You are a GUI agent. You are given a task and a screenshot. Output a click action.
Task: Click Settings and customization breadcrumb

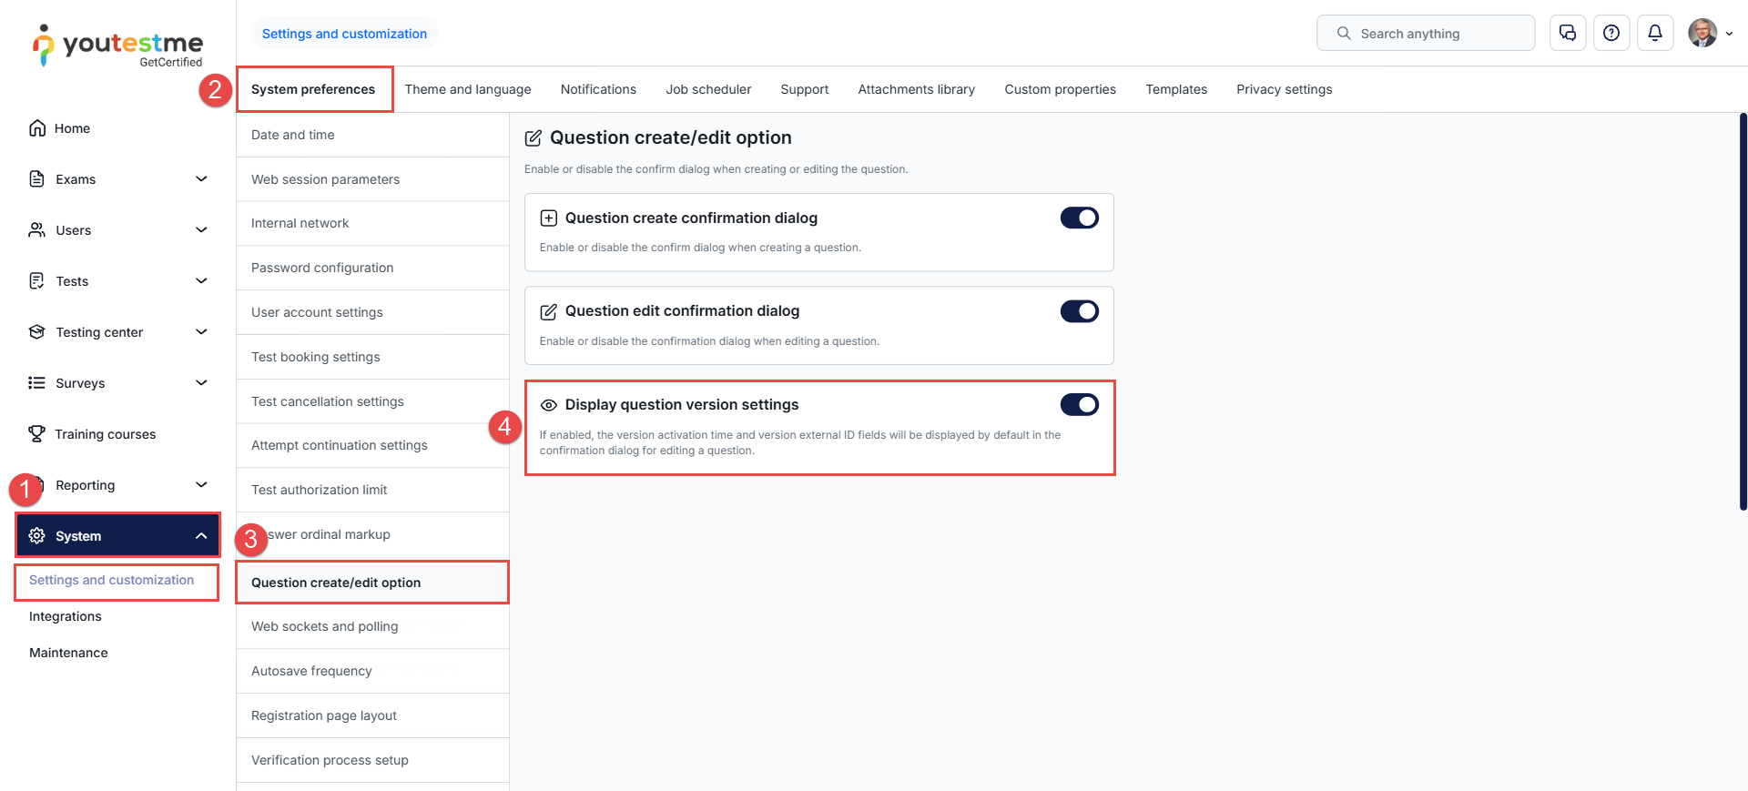[344, 34]
